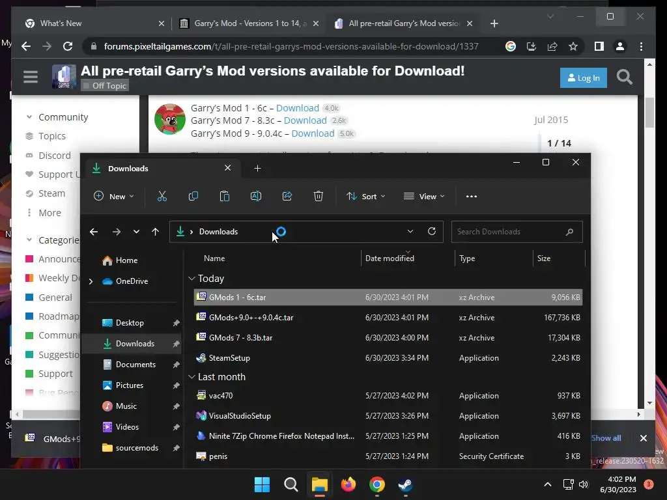
Task: Open the Sort dropdown in Explorer
Action: (365, 197)
